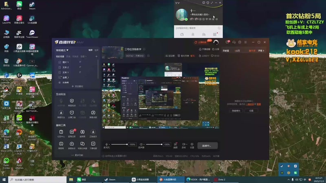Open the hamburger menu in title bar
326x183 pixels.
(246, 42)
